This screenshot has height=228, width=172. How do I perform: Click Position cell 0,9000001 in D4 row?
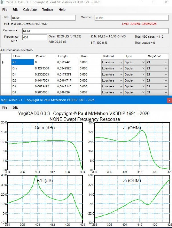45,92
